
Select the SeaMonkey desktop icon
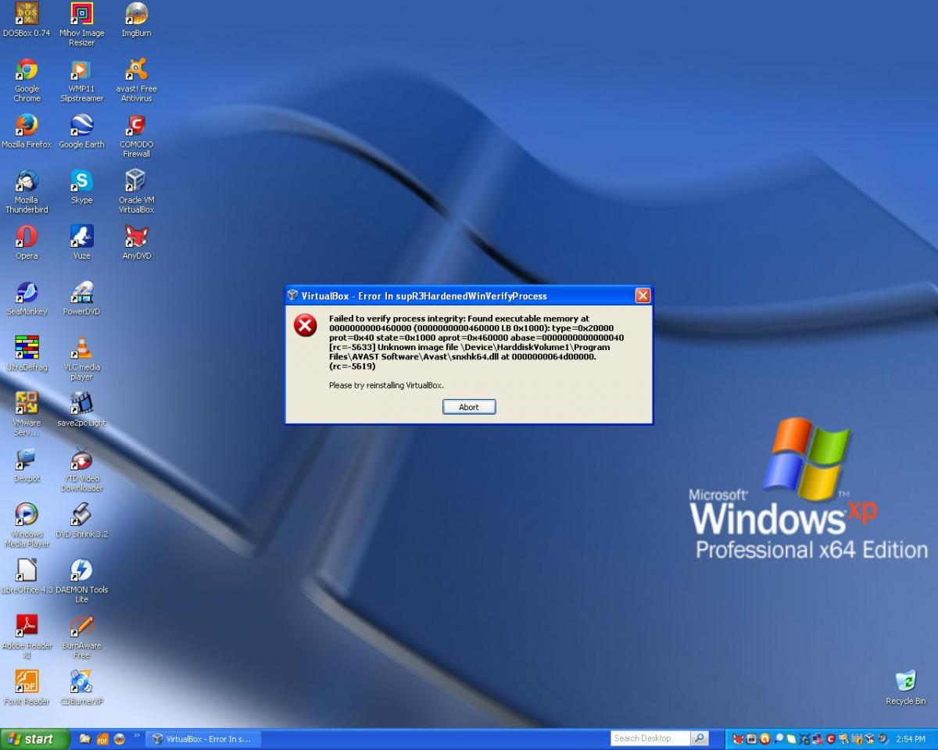click(27, 298)
